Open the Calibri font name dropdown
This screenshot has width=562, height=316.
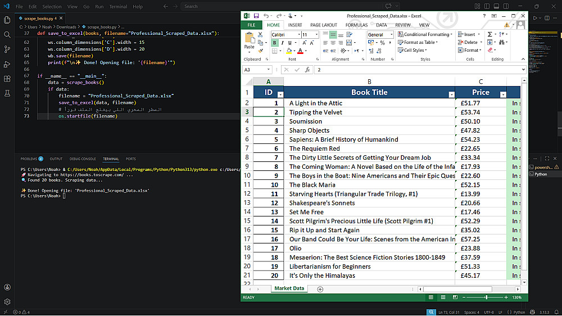(x=298, y=35)
